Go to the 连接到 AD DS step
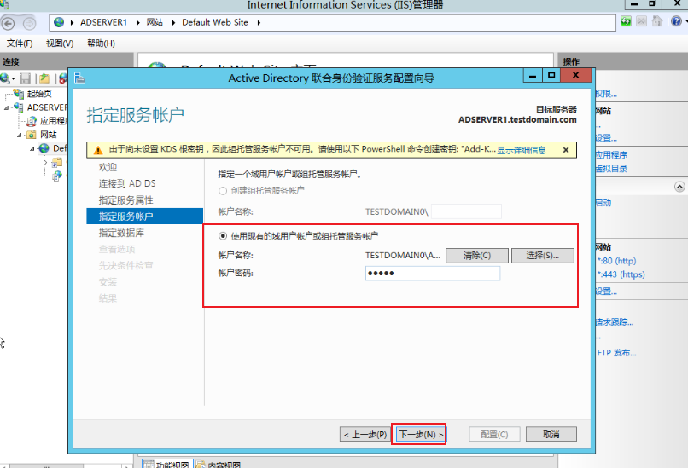This screenshot has height=468, width=688. [127, 183]
